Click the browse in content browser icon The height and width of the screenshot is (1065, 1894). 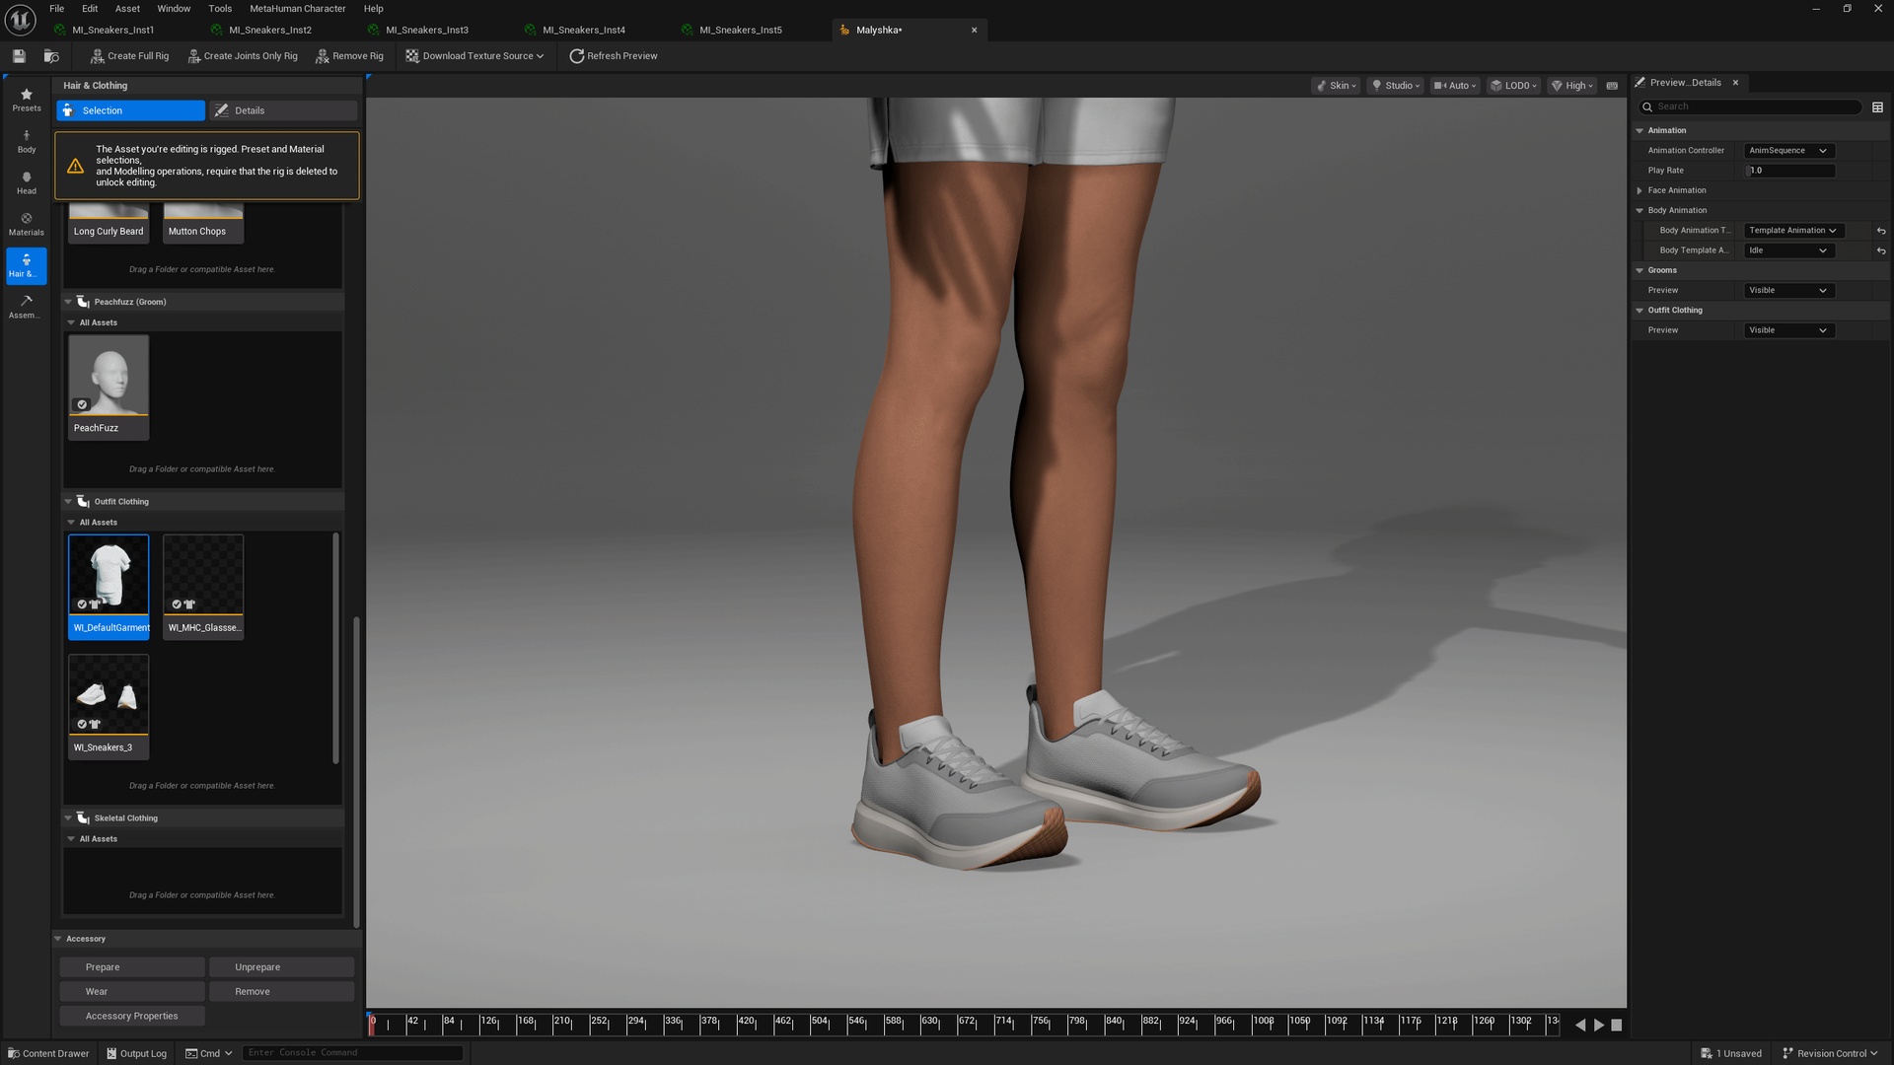pyautogui.click(x=51, y=56)
